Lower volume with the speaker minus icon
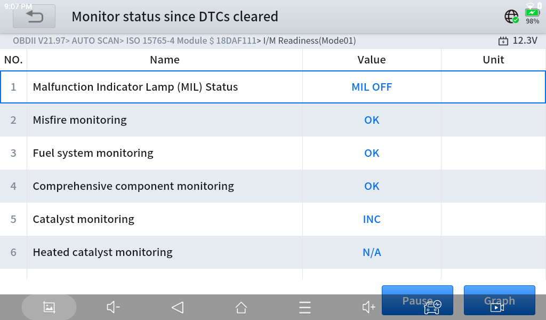Screen dimensions: 546x320 coord(113,307)
